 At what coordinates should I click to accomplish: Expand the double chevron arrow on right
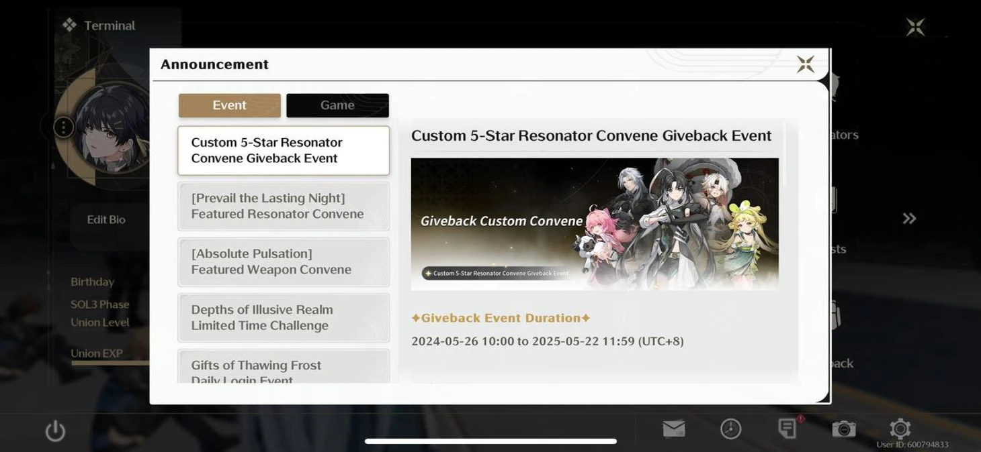click(909, 219)
